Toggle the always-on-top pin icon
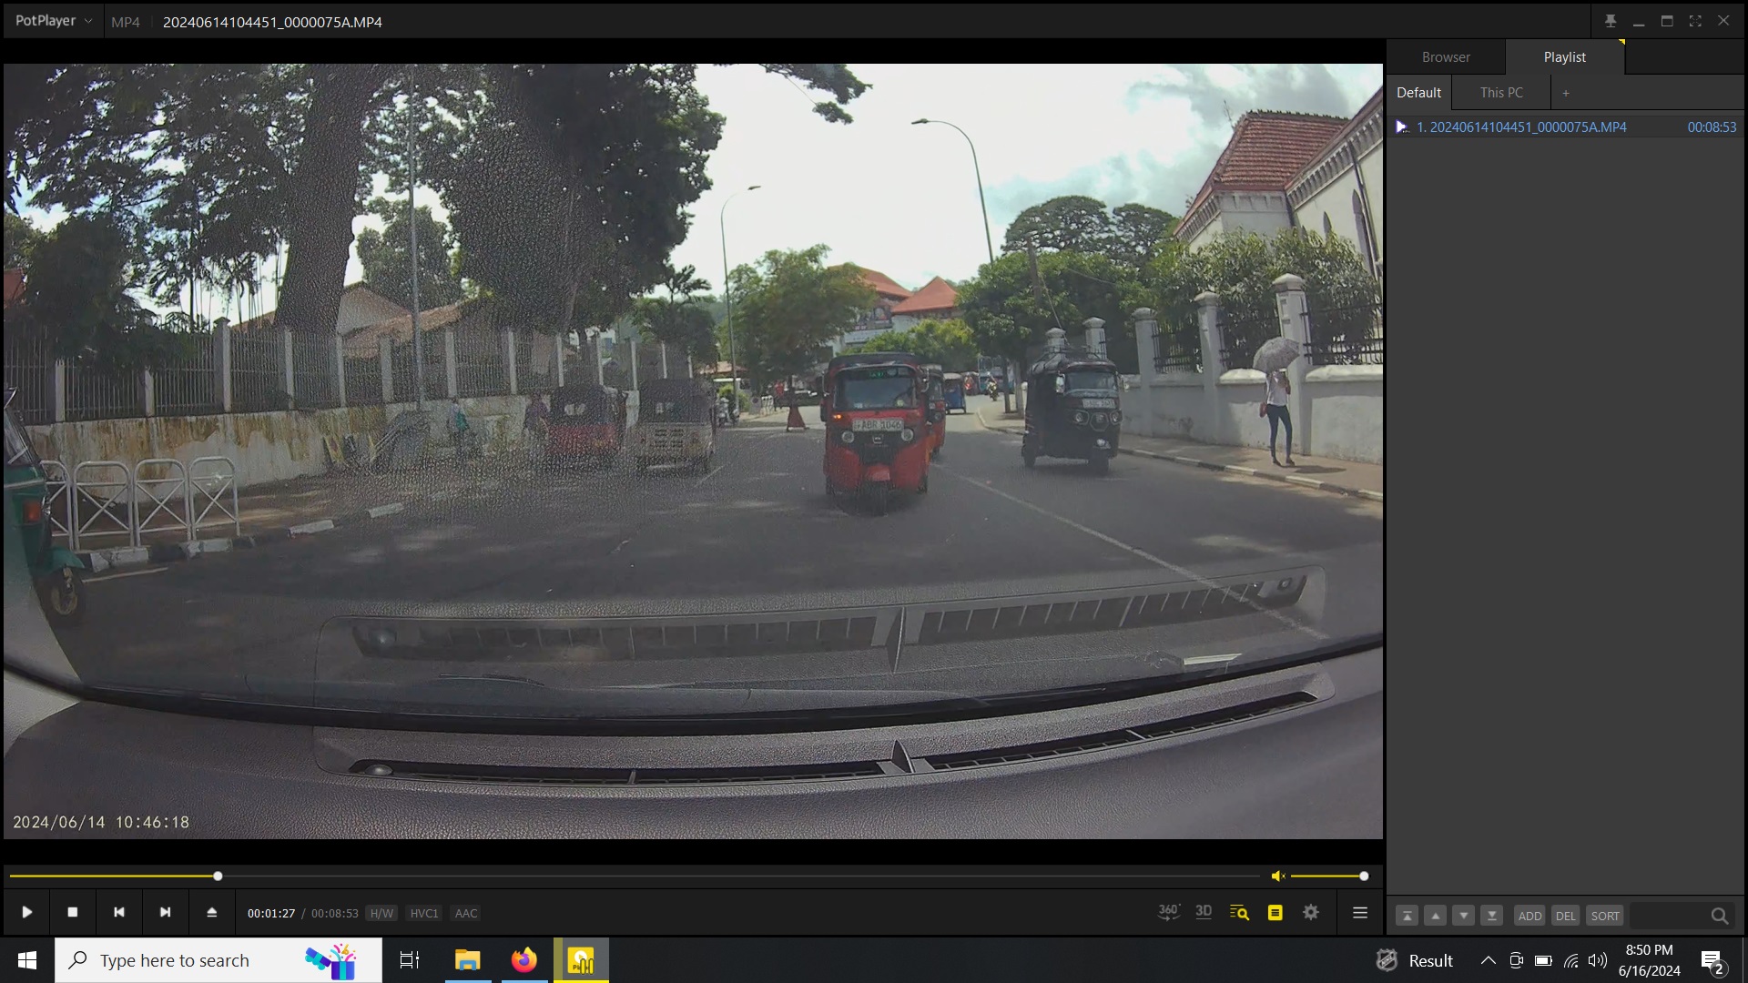Screen dimensions: 1748x983 1611,21
